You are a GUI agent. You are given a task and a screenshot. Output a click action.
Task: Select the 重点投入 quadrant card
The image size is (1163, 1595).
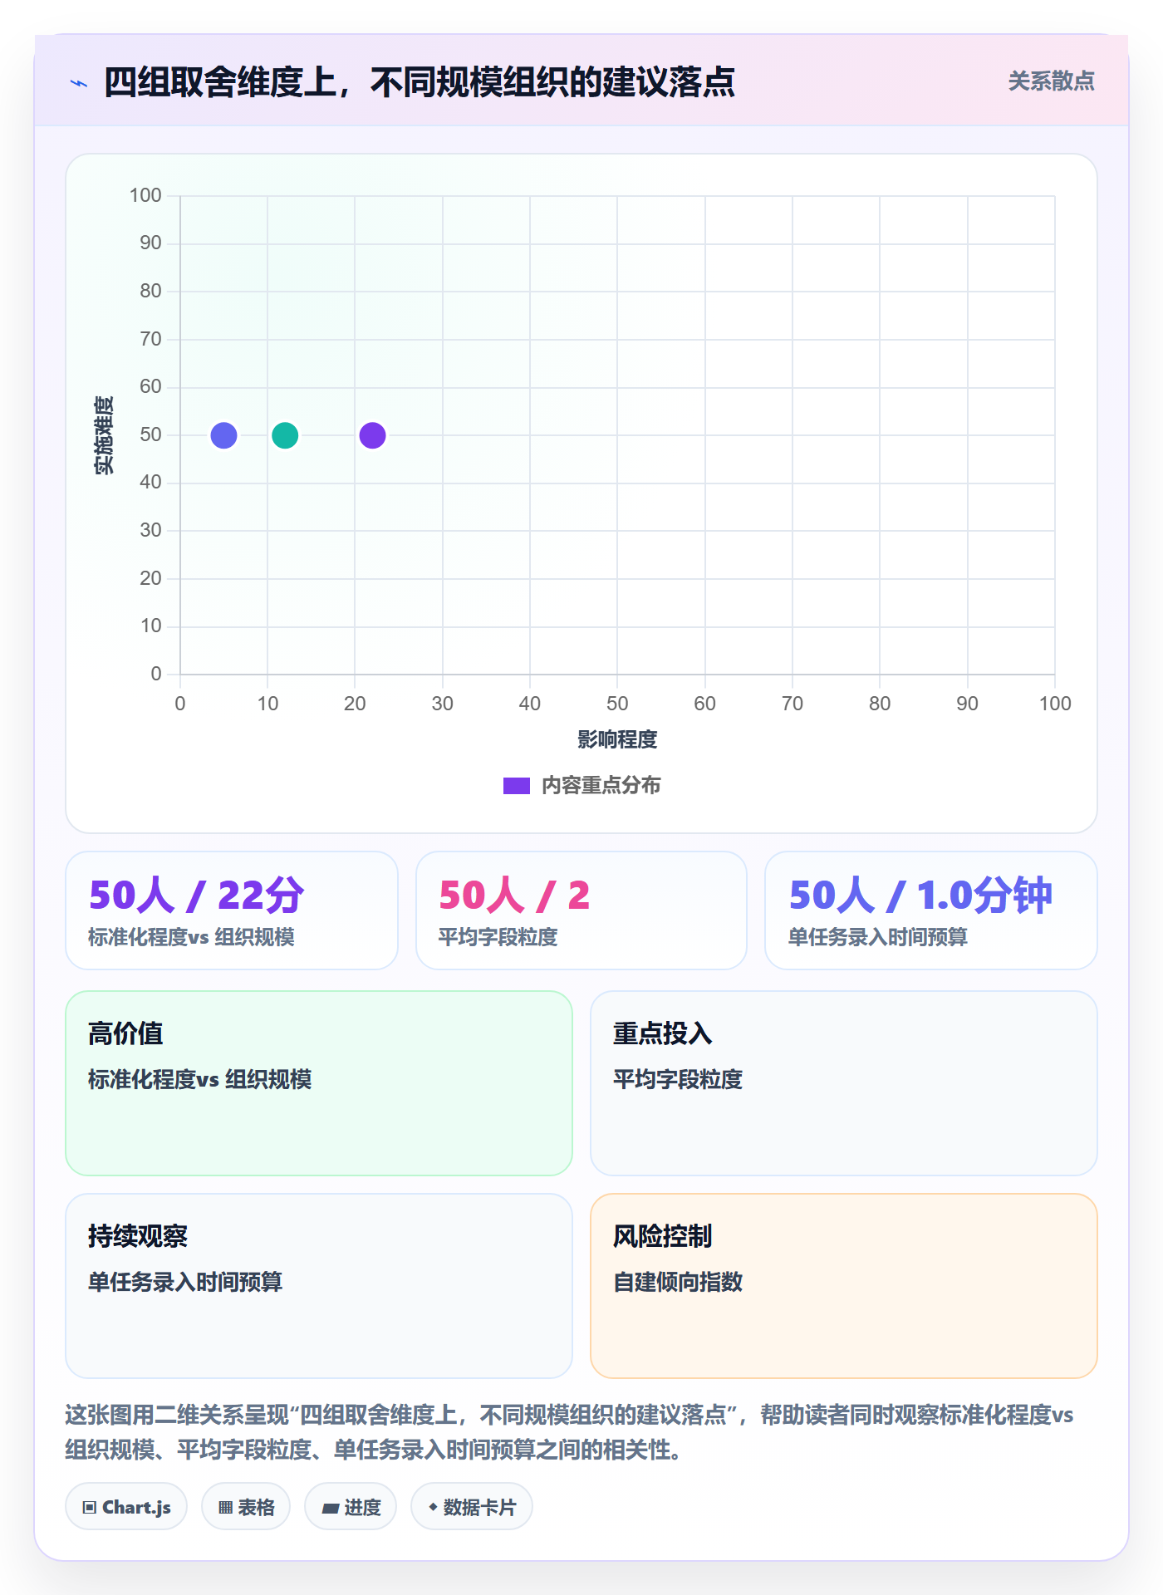click(x=844, y=1083)
